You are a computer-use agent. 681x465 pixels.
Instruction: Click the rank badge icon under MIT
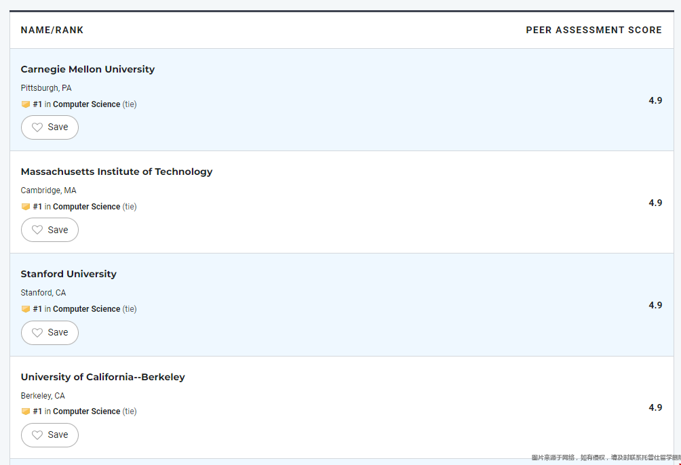[x=26, y=207]
